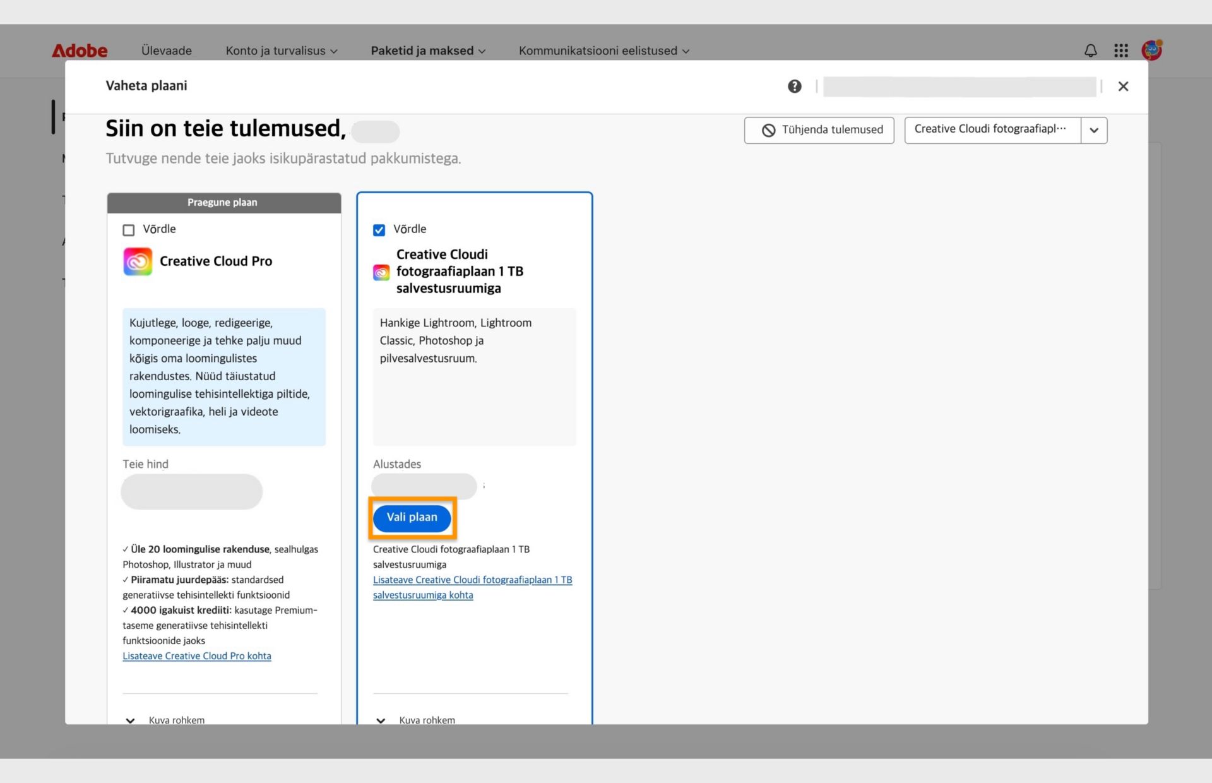1212x783 pixels.
Task: Click the Creative Cloud Pro app icon
Action: pyautogui.click(x=138, y=261)
